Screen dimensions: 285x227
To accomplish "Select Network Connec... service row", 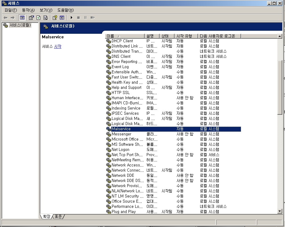I will pyautogui.click(x=173, y=170).
